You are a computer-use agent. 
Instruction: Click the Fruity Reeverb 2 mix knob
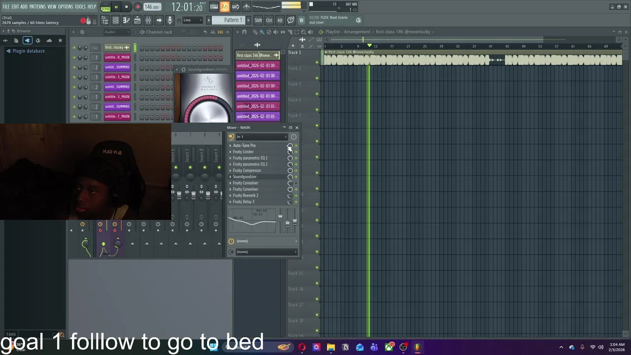tap(290, 195)
